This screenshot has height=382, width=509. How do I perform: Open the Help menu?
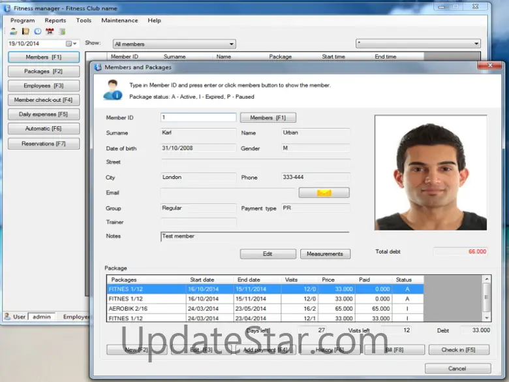coord(154,20)
